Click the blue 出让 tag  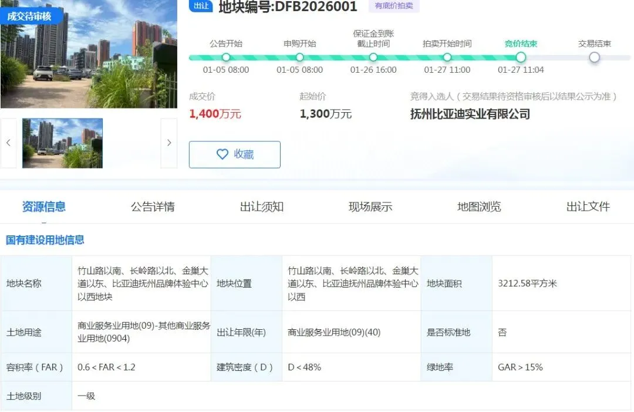pyautogui.click(x=201, y=6)
